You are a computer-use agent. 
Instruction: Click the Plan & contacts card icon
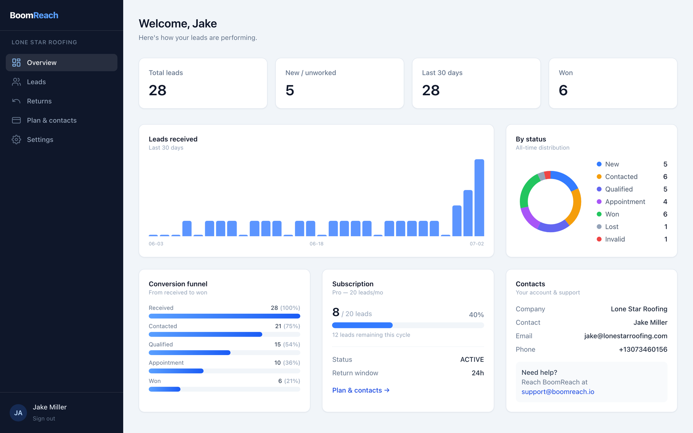pyautogui.click(x=16, y=120)
